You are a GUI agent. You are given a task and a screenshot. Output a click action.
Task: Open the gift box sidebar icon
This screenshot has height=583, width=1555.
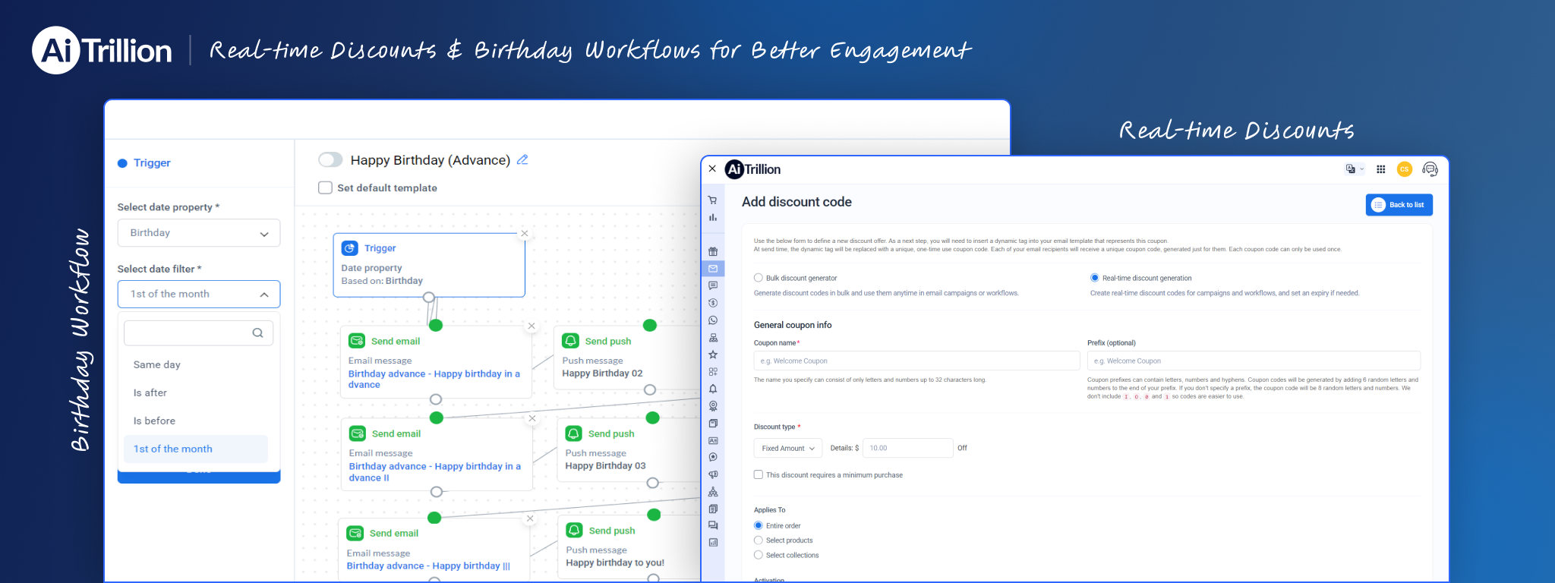pyautogui.click(x=712, y=251)
